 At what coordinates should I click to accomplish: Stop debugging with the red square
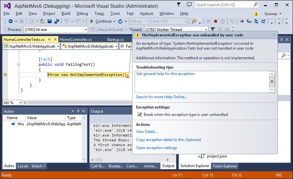(215, 21)
